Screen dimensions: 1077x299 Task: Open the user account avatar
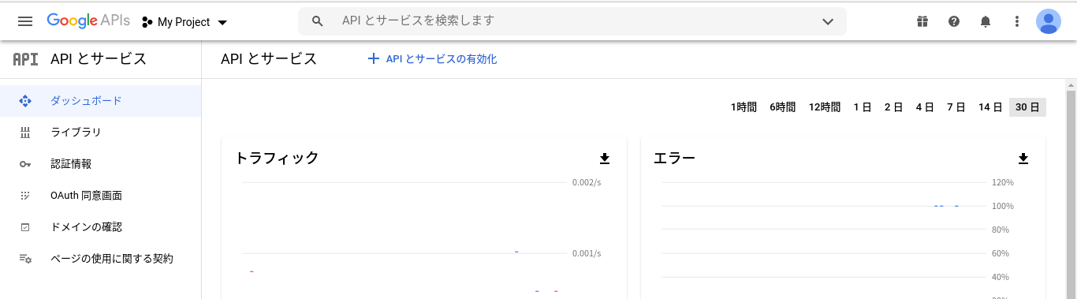(1049, 21)
